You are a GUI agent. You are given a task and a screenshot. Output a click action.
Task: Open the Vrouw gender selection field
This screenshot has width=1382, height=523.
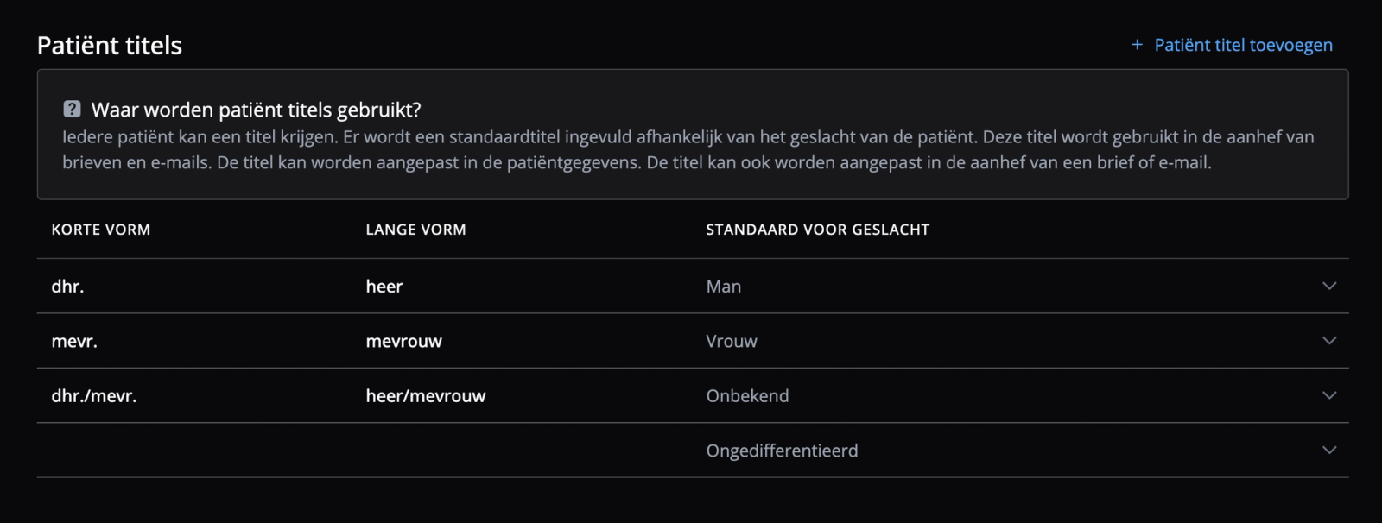(732, 340)
